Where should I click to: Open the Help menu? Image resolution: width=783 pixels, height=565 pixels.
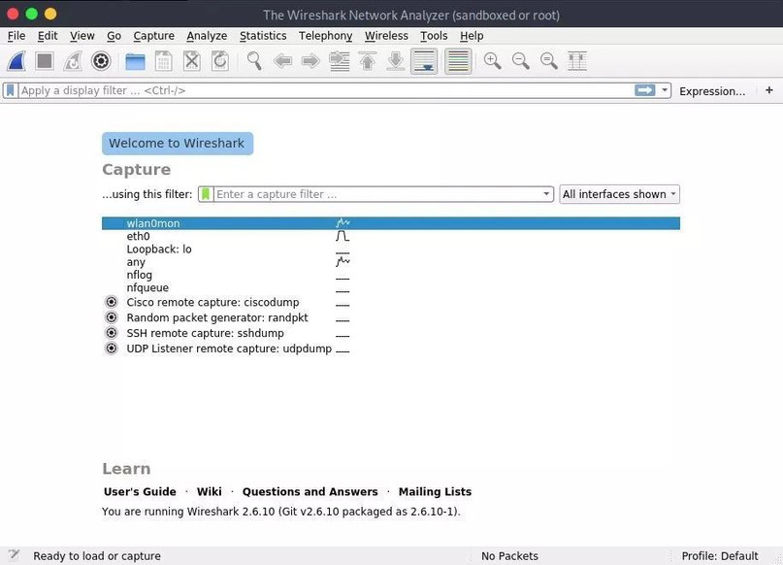472,36
